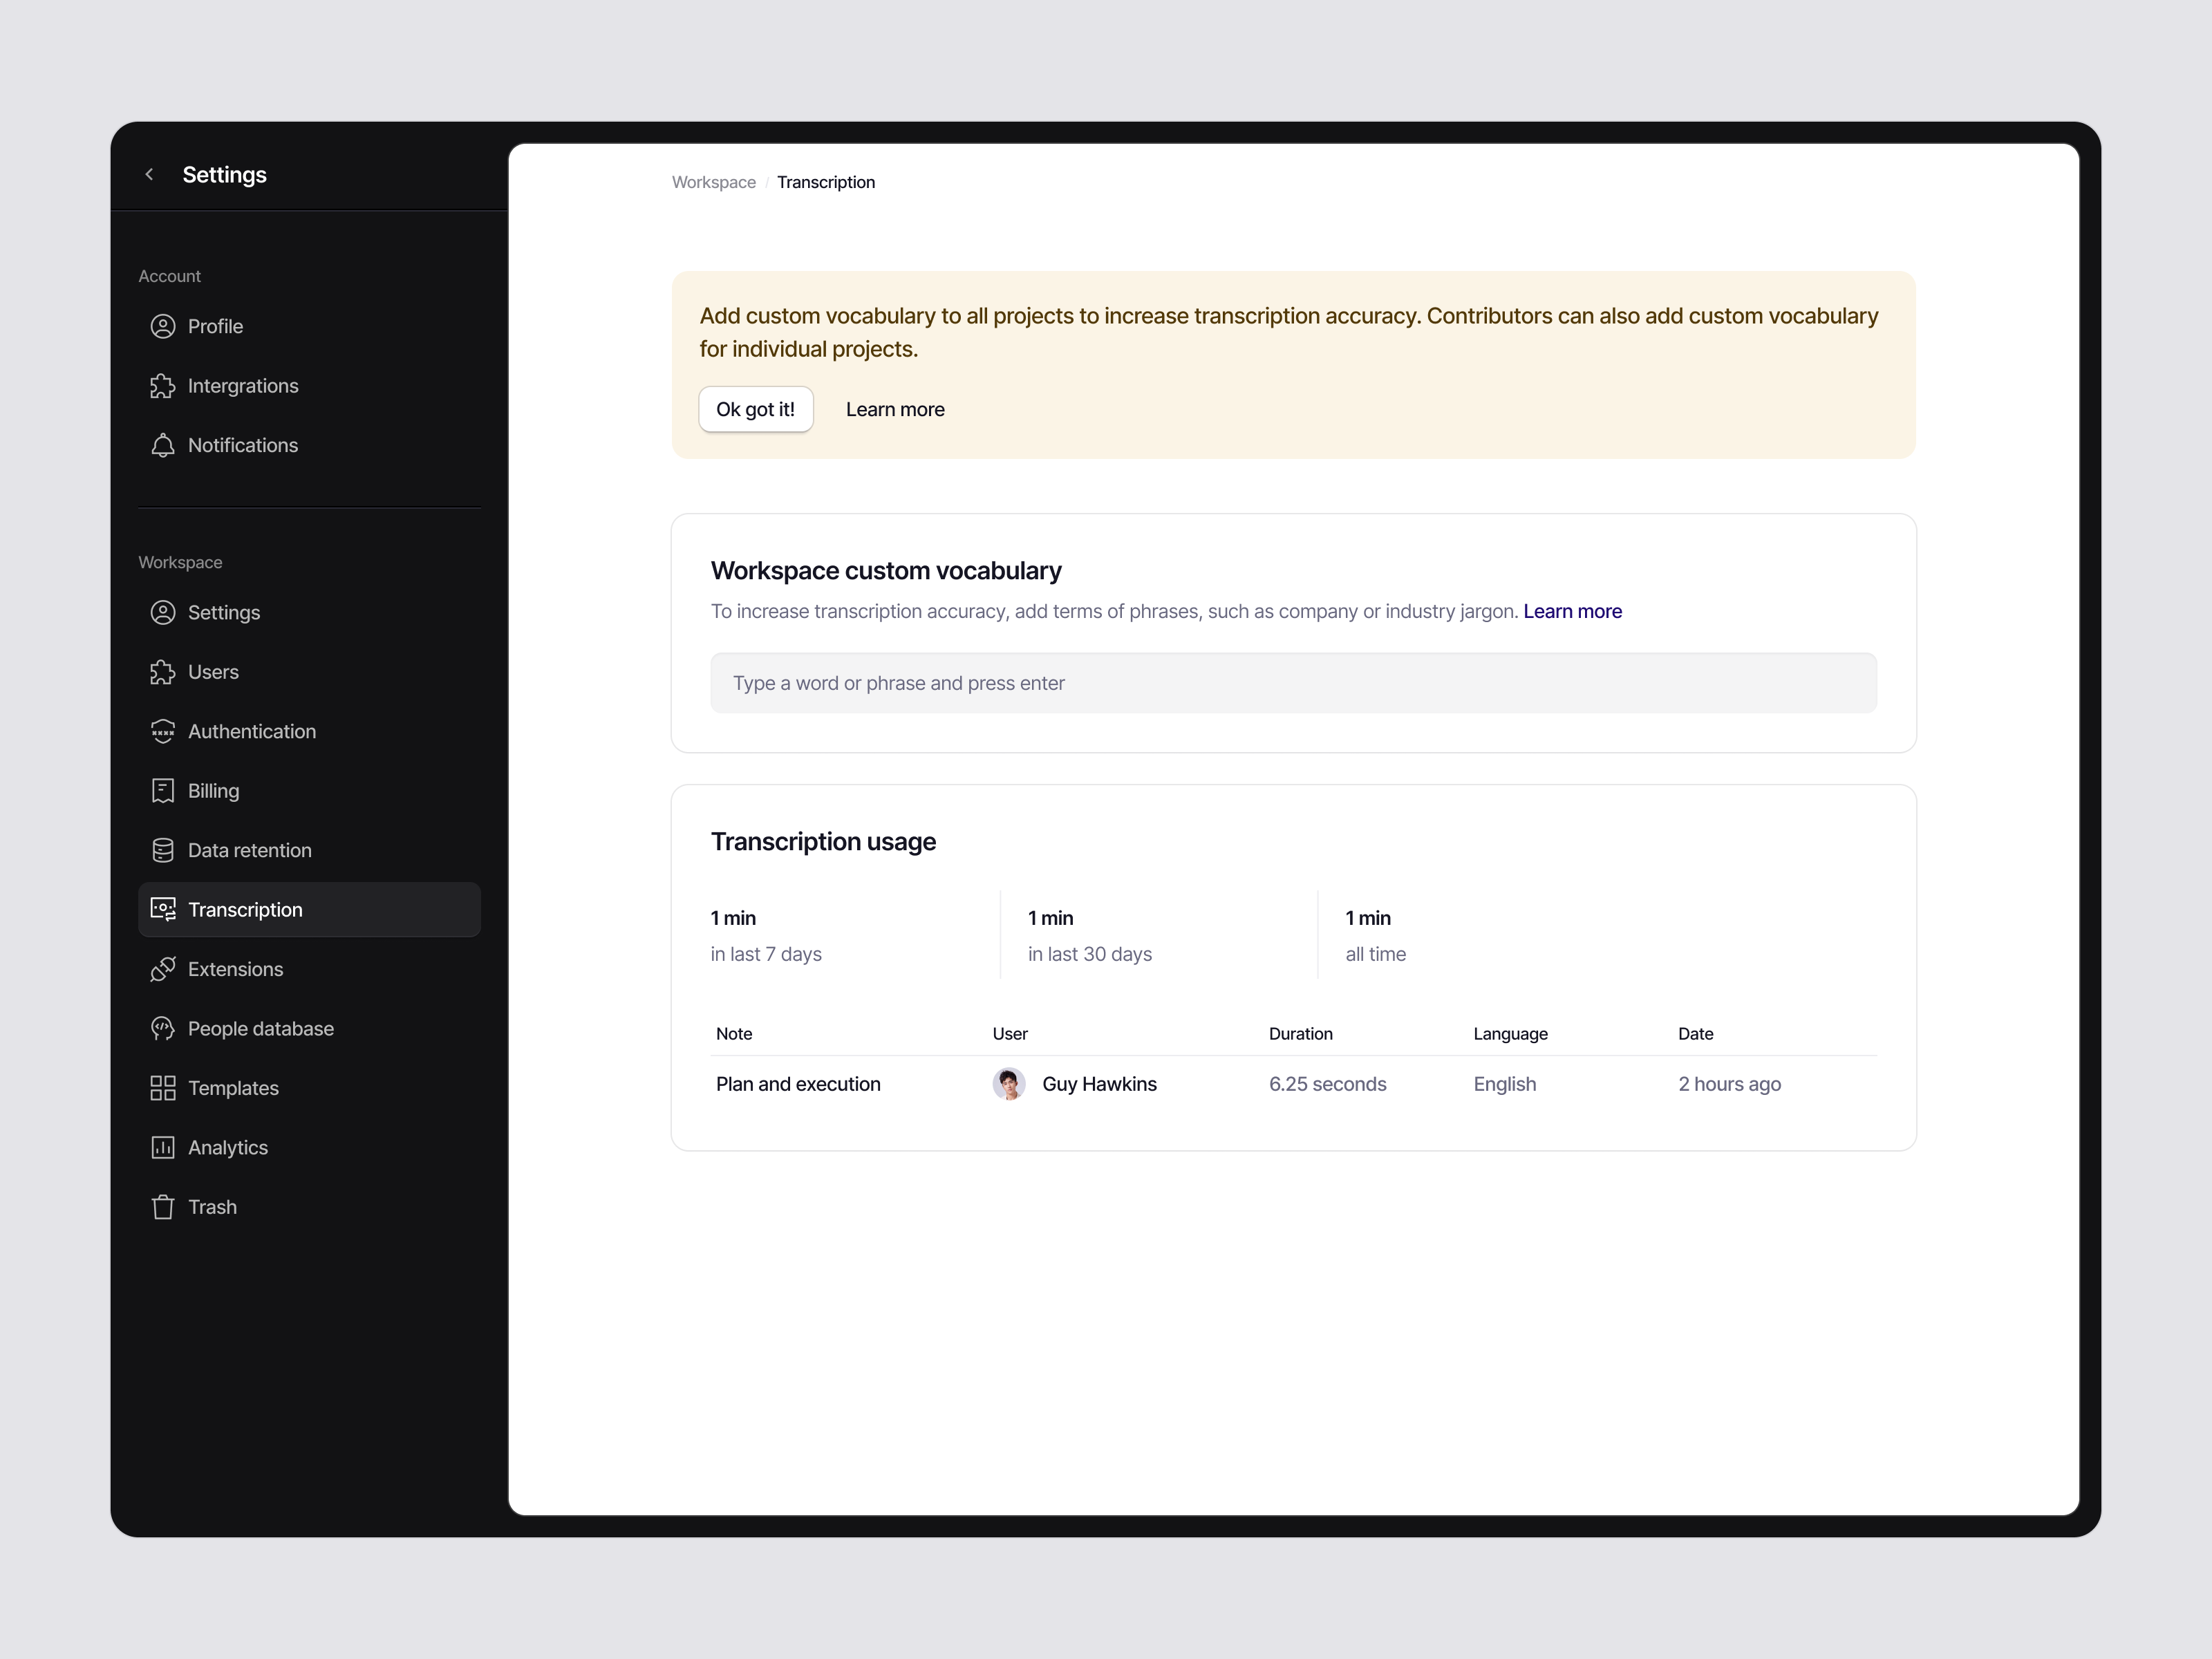Open Data retention via the database icon
The height and width of the screenshot is (1659, 2212).
[163, 850]
